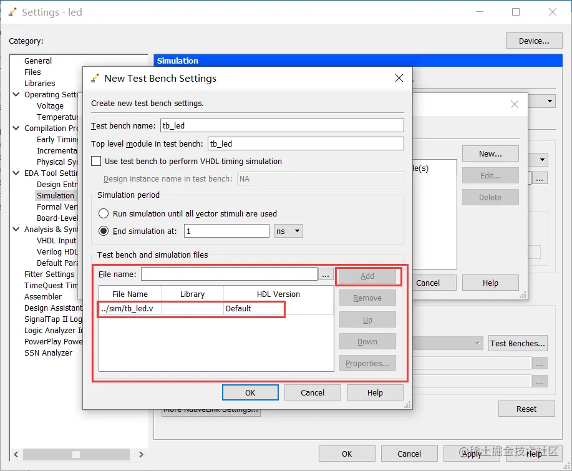
Task: Click the Device... button
Action: point(534,41)
